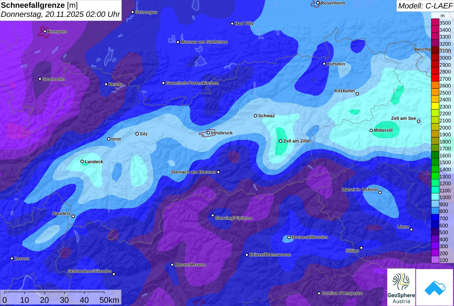Click the date Donnerstag, 20.11.2025 02:00 Uhr
The width and height of the screenshot is (454, 306).
(60, 15)
